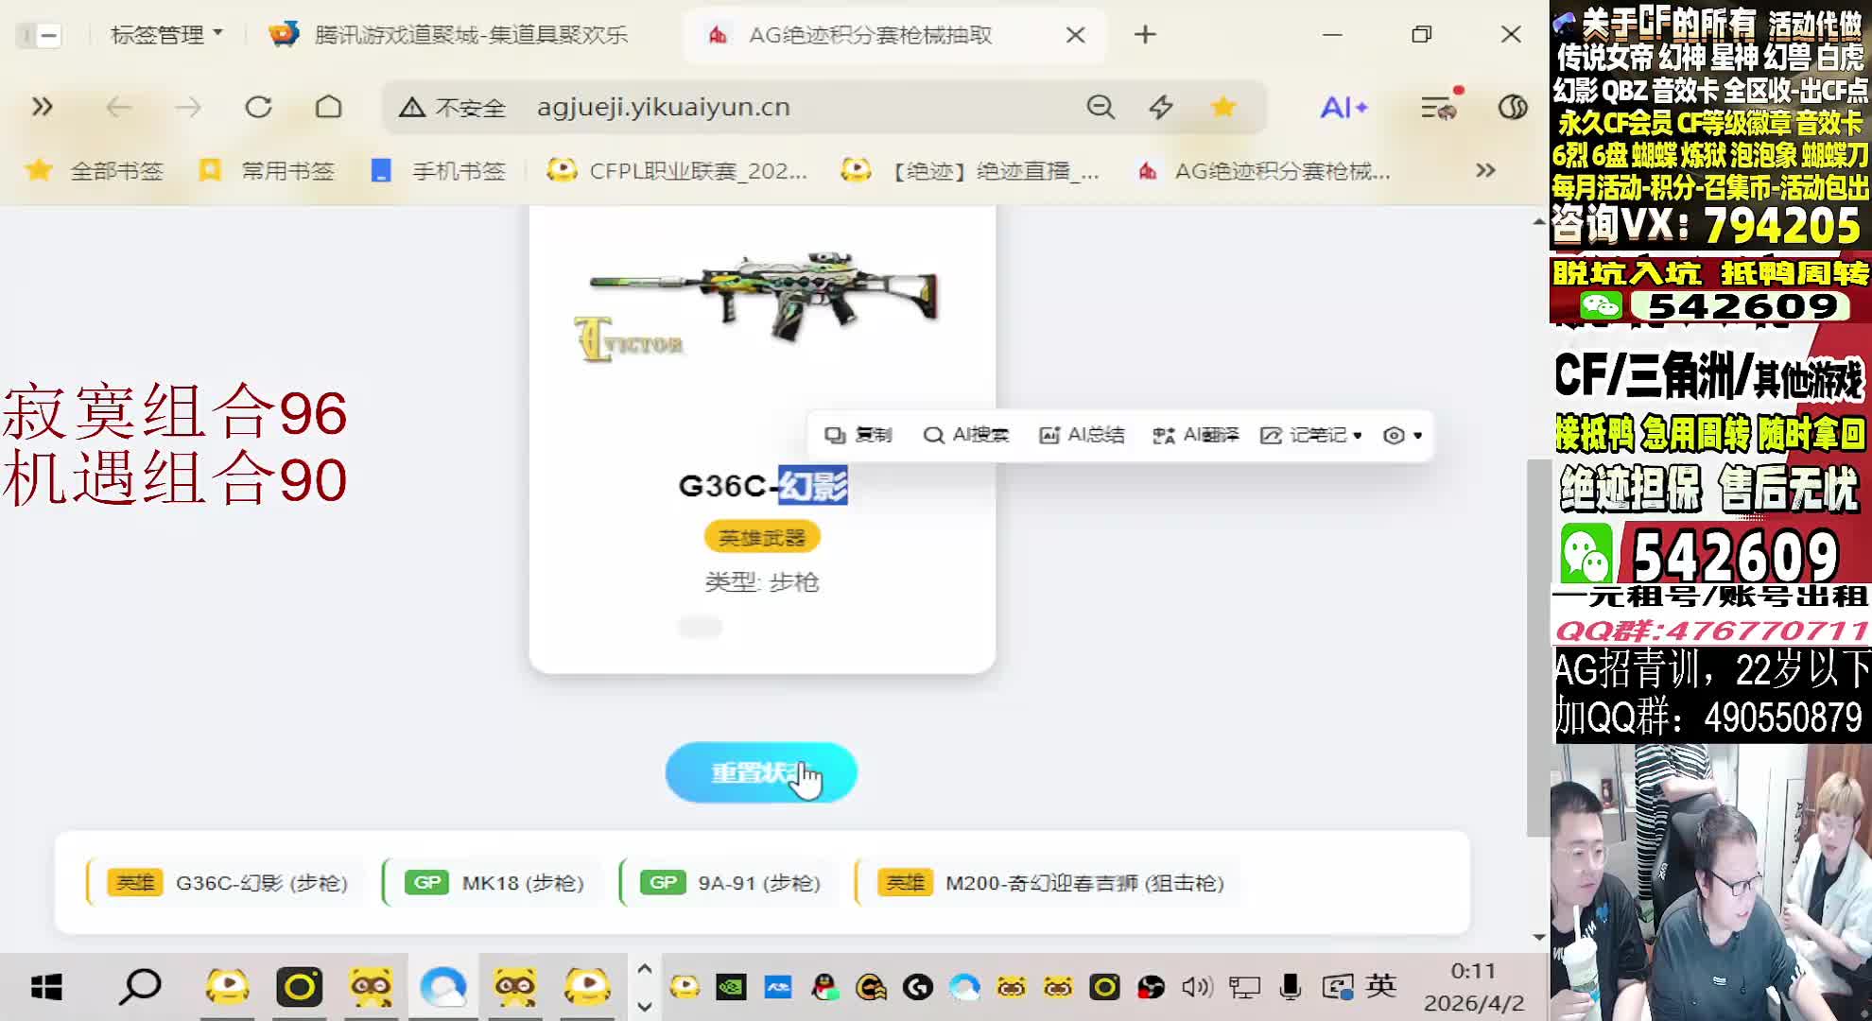Click AI搜索 in selection toolbar
1872x1021 pixels.
click(966, 435)
